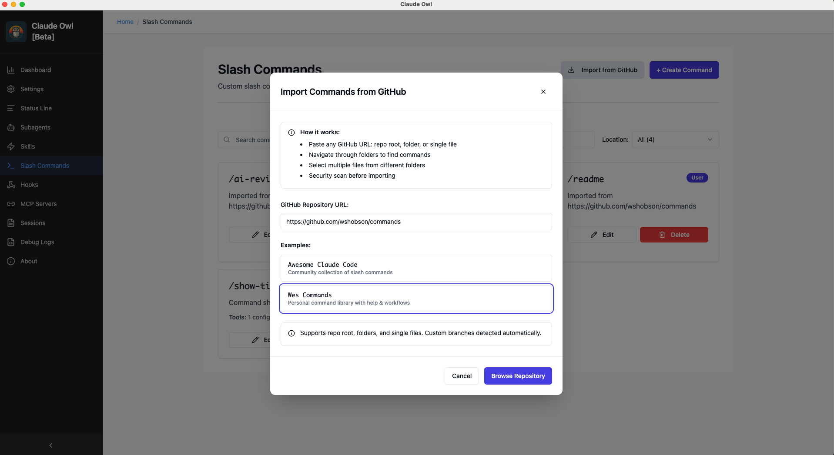Screen dimensions: 834x455
Task: Open the Subagents section
Action: [35, 127]
